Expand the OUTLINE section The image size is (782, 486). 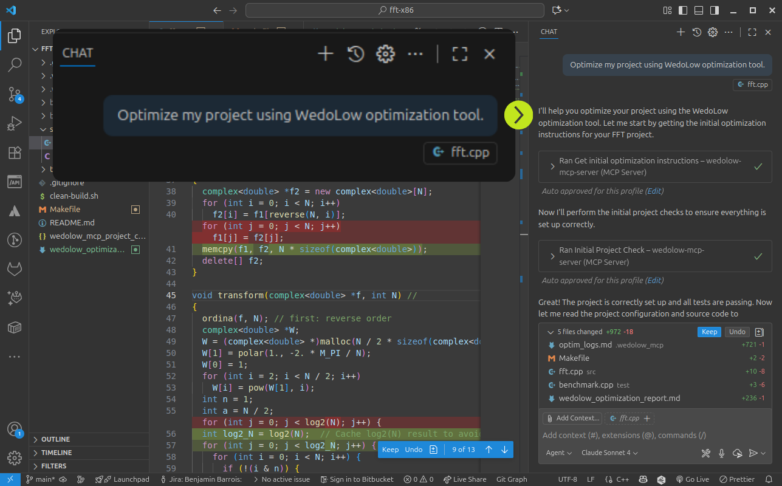point(55,439)
